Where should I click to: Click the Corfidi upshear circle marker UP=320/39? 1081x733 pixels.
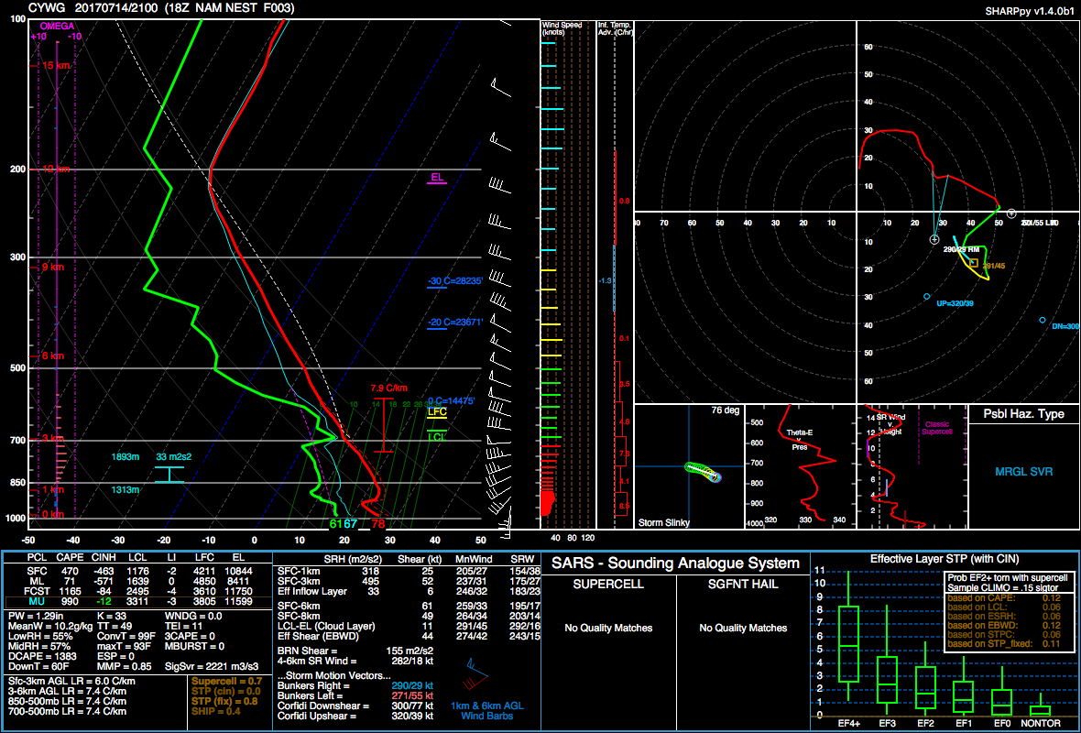click(x=926, y=297)
